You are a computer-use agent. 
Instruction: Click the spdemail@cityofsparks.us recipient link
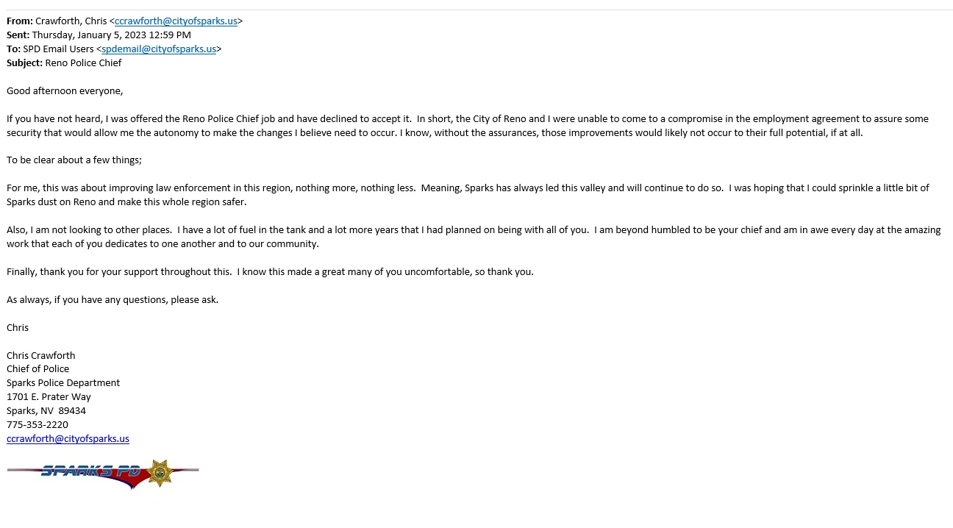coord(159,49)
